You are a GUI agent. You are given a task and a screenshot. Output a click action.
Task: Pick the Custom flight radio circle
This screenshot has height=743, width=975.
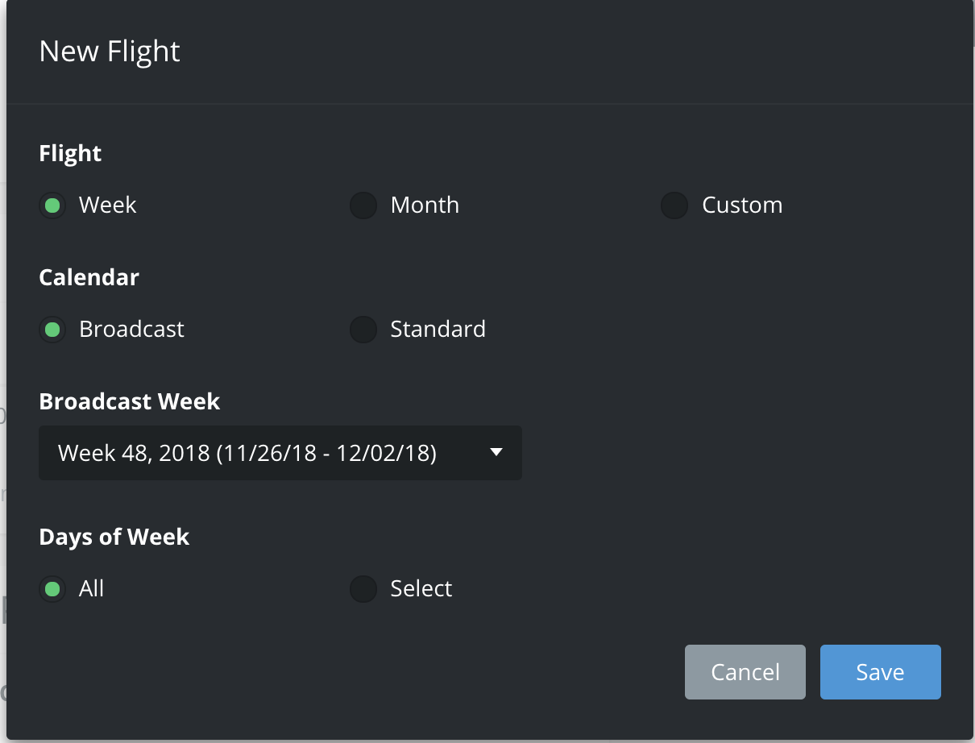pyautogui.click(x=674, y=205)
